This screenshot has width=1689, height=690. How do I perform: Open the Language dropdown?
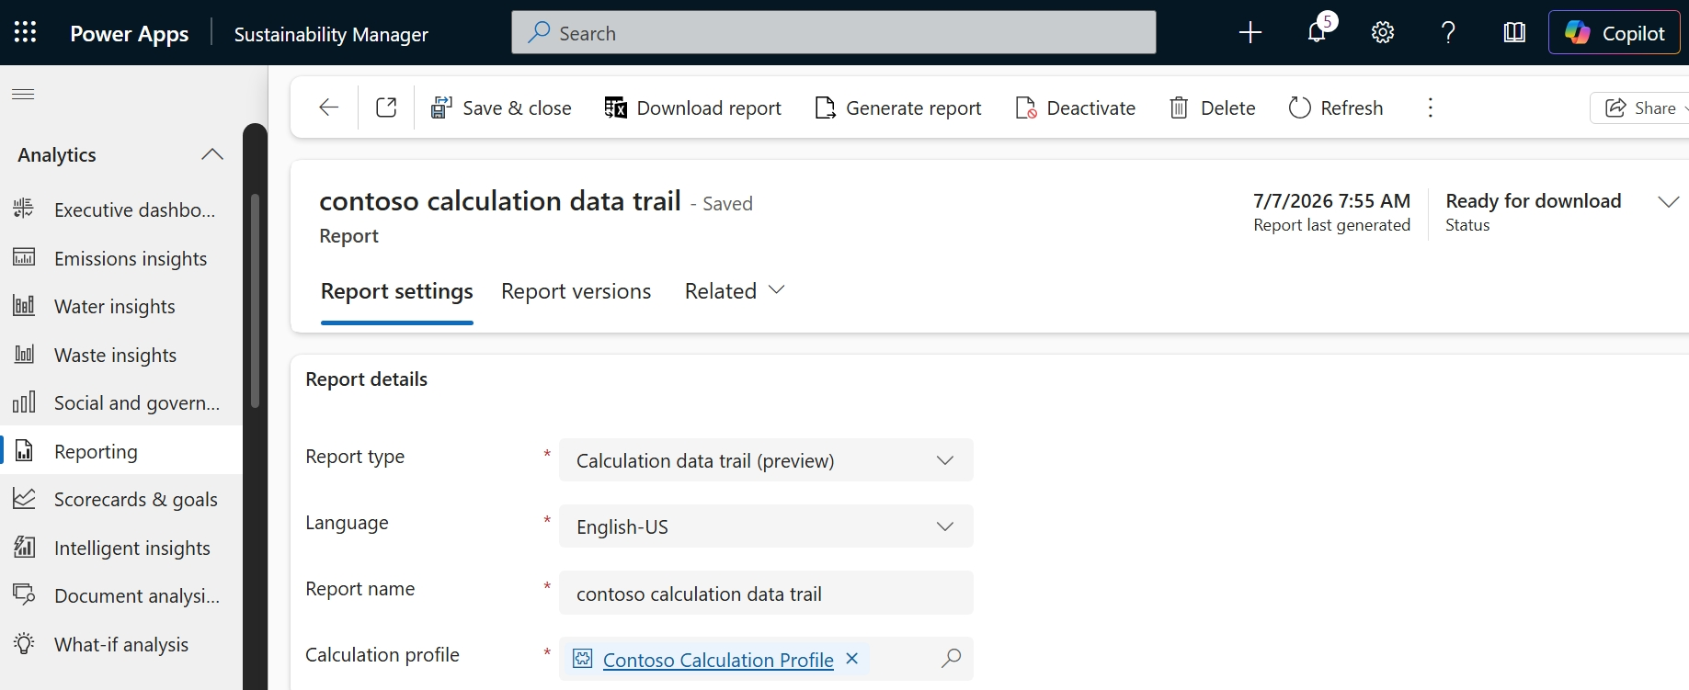[766, 526]
